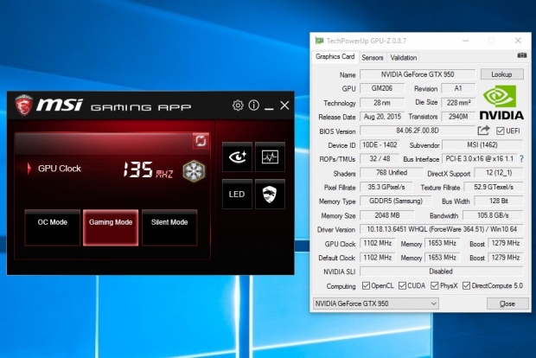The height and width of the screenshot is (358, 536).
Task: Open the Dragon Eye shield feature
Action: pos(270,195)
